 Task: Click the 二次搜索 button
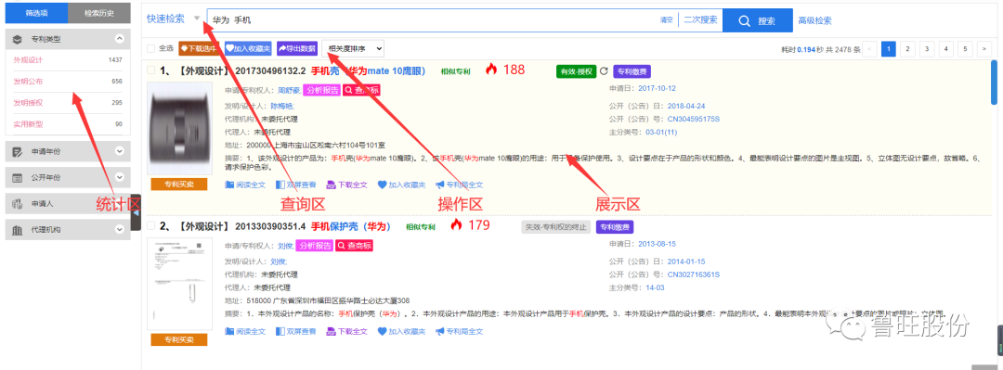click(700, 20)
